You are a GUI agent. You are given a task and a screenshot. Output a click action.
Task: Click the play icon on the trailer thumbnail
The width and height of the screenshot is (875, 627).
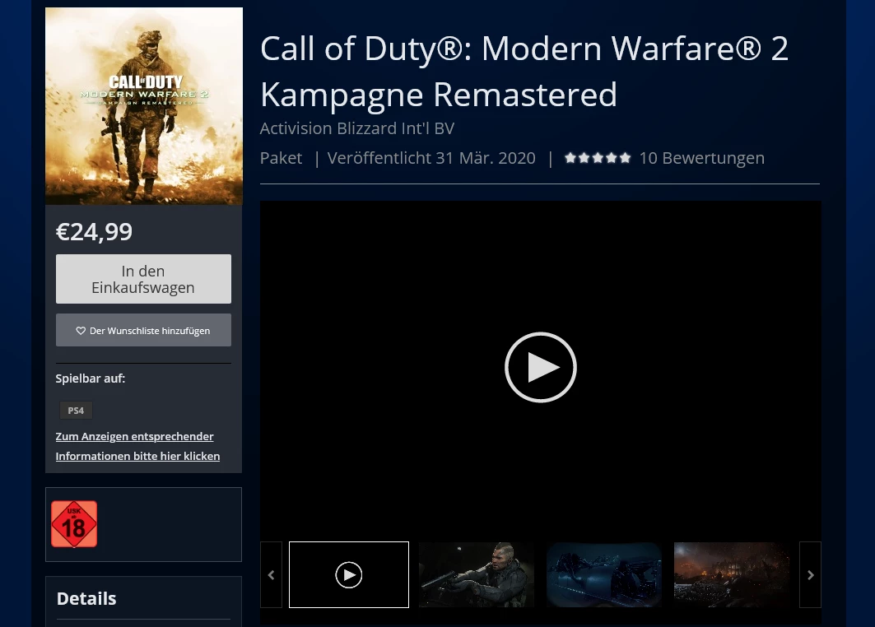tap(348, 574)
